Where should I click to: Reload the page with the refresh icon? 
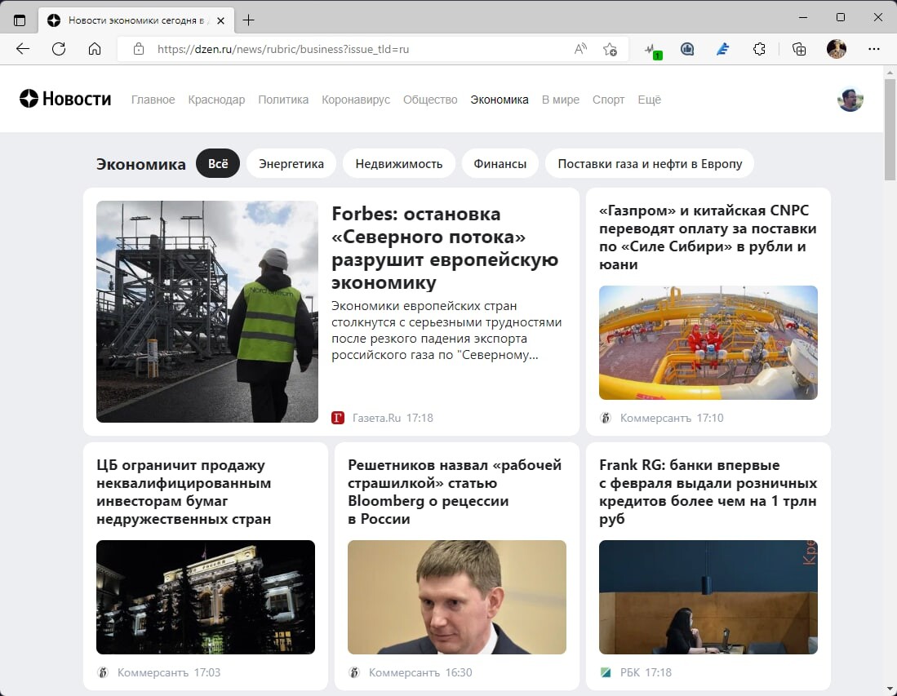[x=59, y=49]
